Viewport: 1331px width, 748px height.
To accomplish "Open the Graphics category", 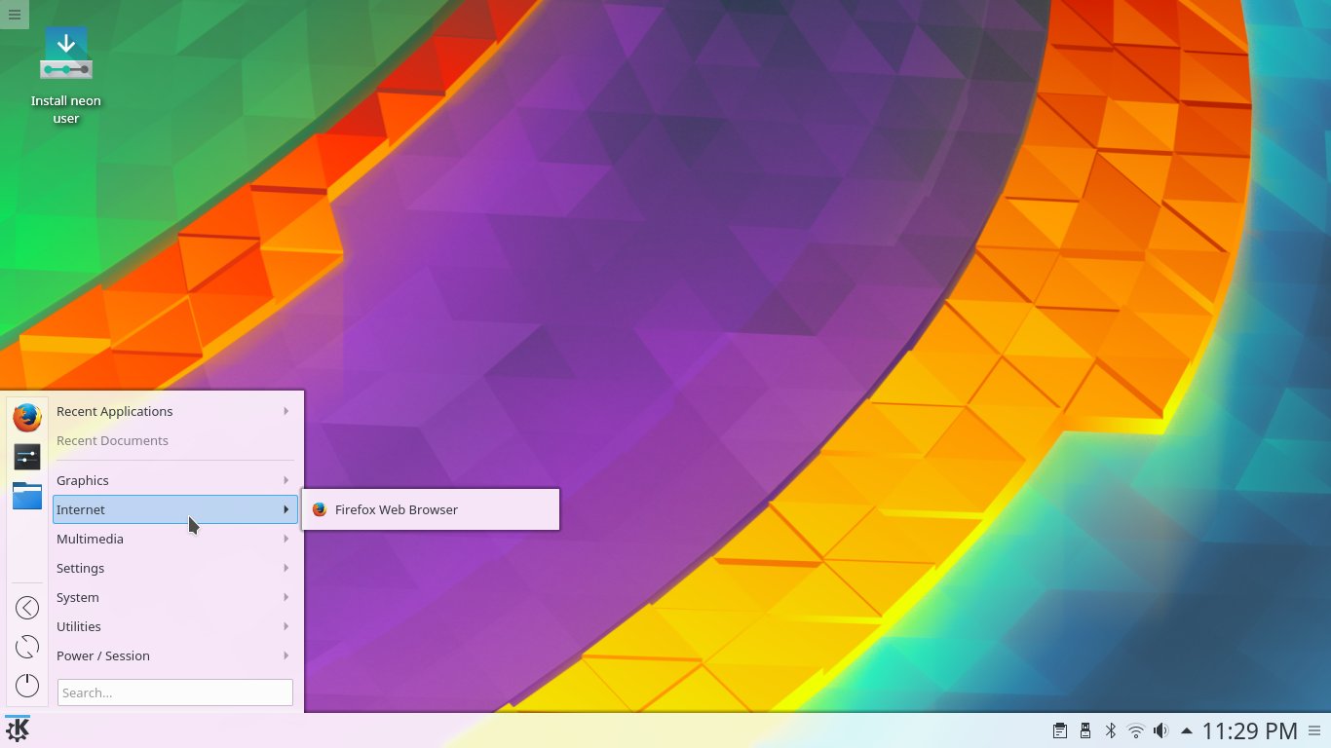I will pyautogui.click(x=175, y=480).
